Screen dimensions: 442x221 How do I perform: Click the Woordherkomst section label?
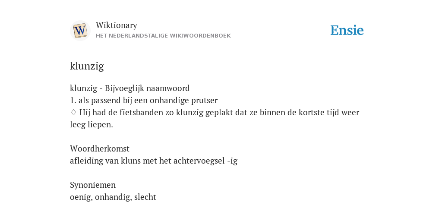(x=100, y=148)
